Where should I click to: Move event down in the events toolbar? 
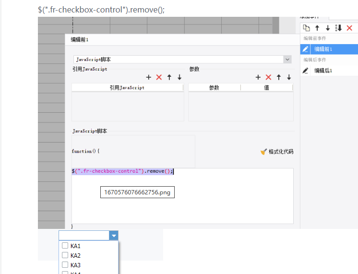pyautogui.click(x=328, y=28)
